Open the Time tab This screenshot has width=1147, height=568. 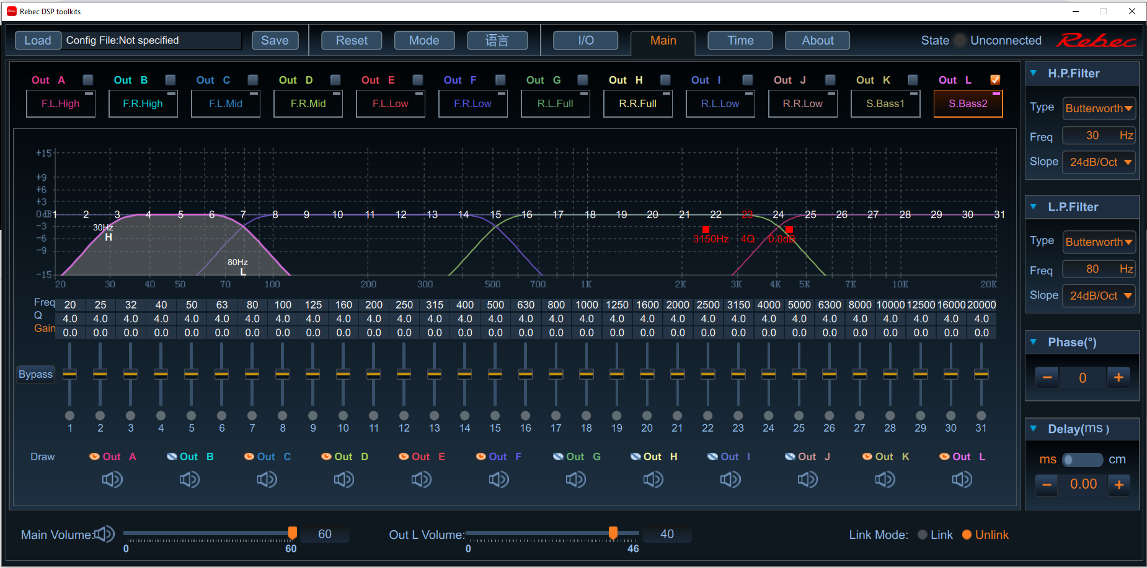740,40
